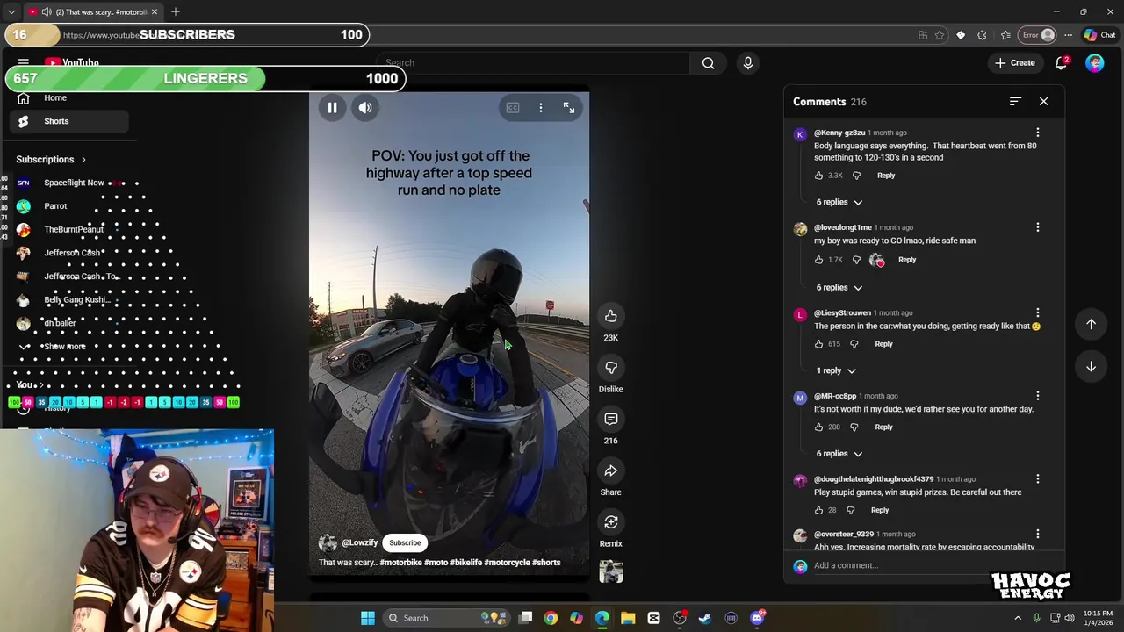Go to the next Short
This screenshot has height=632, width=1124.
pyautogui.click(x=1091, y=366)
